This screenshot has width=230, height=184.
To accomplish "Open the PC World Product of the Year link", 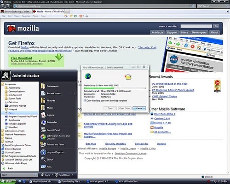I will point(170,84).
